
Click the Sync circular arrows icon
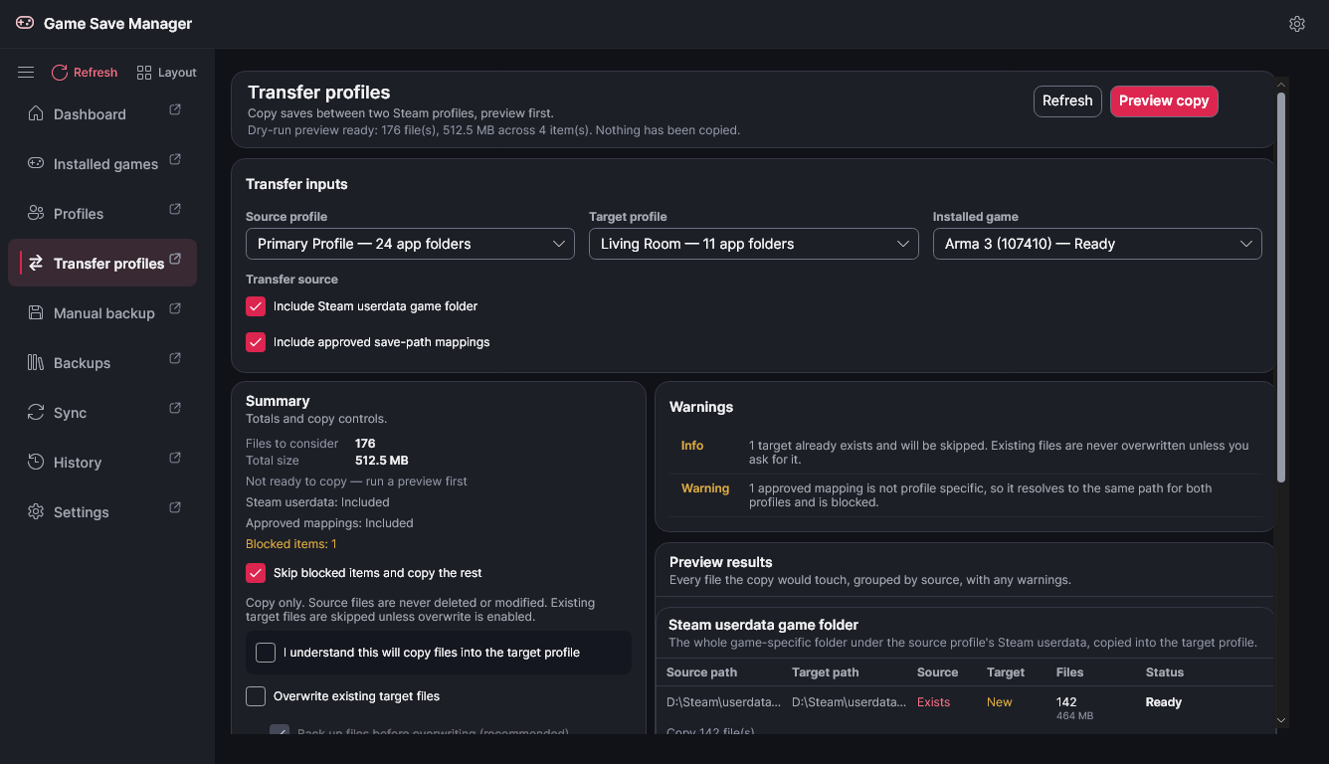pos(36,412)
